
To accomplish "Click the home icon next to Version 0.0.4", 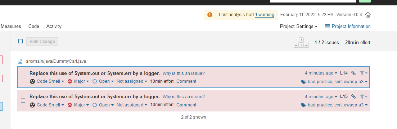I will coord(367,15).
